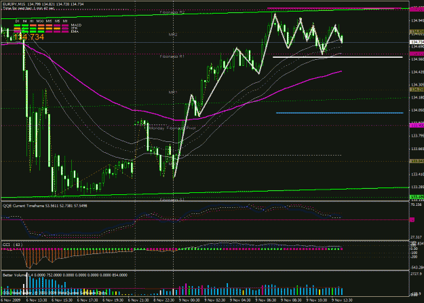The width and height of the screenshot is (424, 303).
Task: Select the short magenta line at chart top
Action: [334, 8]
